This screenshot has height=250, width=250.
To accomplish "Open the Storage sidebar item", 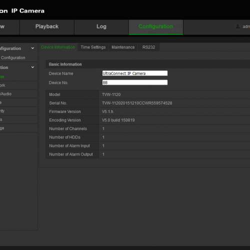I will pyautogui.click(x=2, y=128).
